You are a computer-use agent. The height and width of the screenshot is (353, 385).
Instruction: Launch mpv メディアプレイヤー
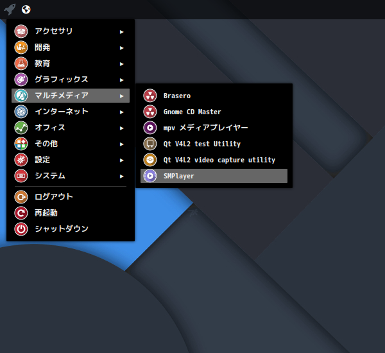click(x=214, y=128)
